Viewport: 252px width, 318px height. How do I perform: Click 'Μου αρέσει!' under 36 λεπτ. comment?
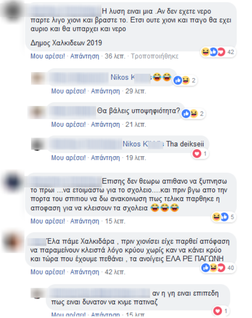coord(48,56)
